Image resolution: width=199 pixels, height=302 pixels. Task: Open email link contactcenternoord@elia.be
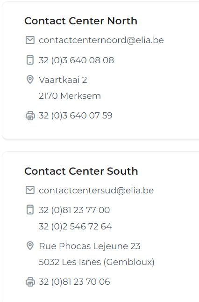pos(101,40)
